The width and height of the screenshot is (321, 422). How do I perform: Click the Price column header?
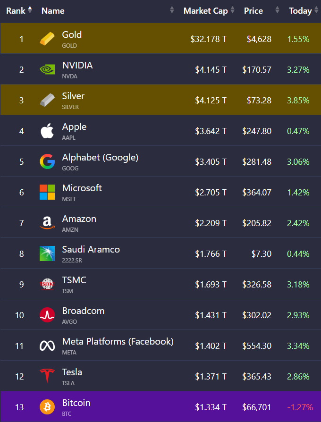pyautogui.click(x=253, y=11)
